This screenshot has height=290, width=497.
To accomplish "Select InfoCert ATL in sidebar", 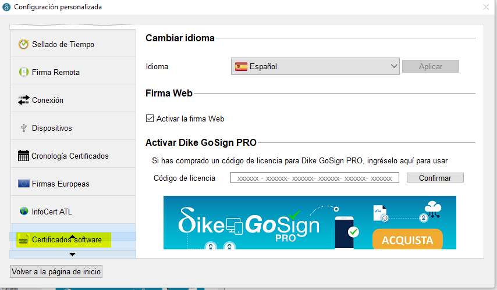I will (73, 210).
